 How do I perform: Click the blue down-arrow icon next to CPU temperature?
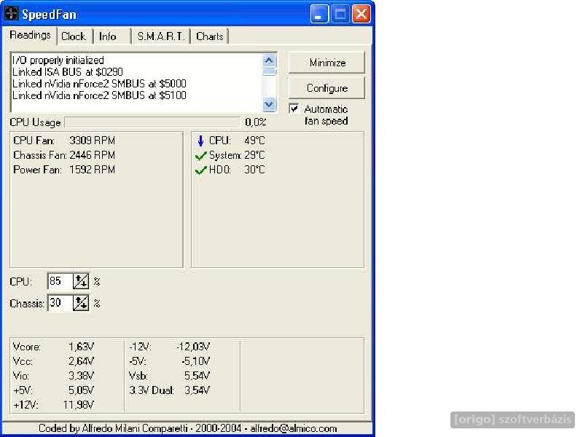[x=201, y=141]
